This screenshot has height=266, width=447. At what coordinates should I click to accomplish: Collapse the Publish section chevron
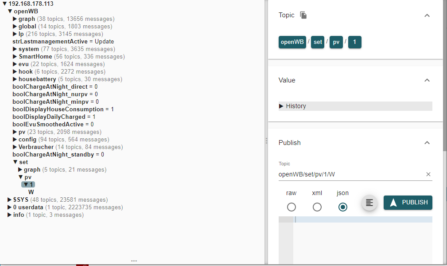click(x=427, y=143)
